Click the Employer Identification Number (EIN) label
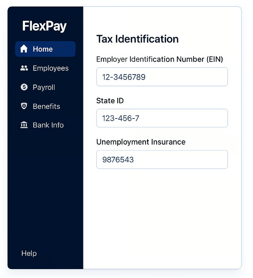The image size is (253, 278). coord(159,59)
